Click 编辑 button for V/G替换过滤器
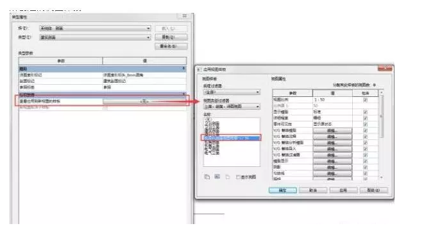 pos(332,155)
